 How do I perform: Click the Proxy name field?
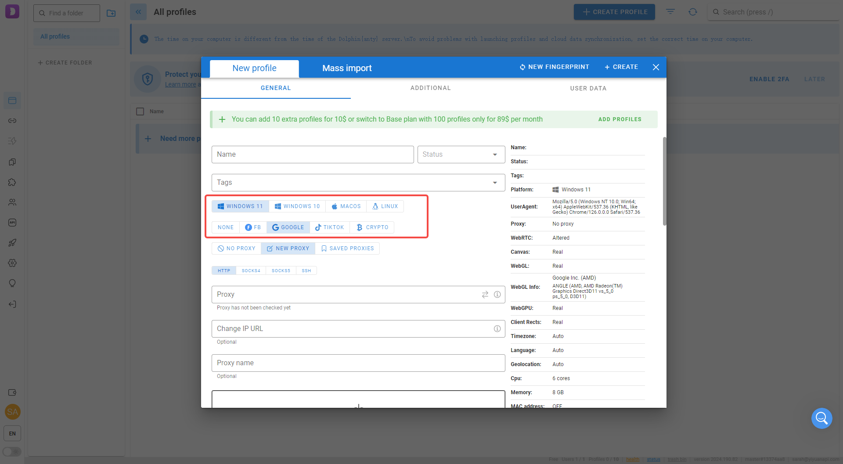pyautogui.click(x=358, y=363)
